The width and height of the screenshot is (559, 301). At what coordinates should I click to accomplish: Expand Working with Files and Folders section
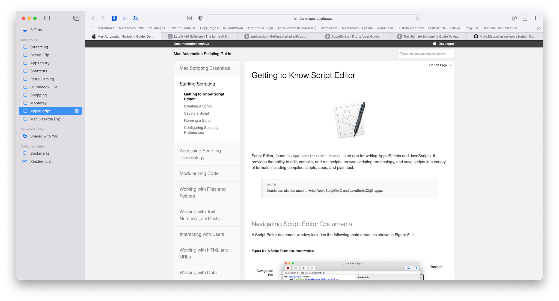pos(207,192)
